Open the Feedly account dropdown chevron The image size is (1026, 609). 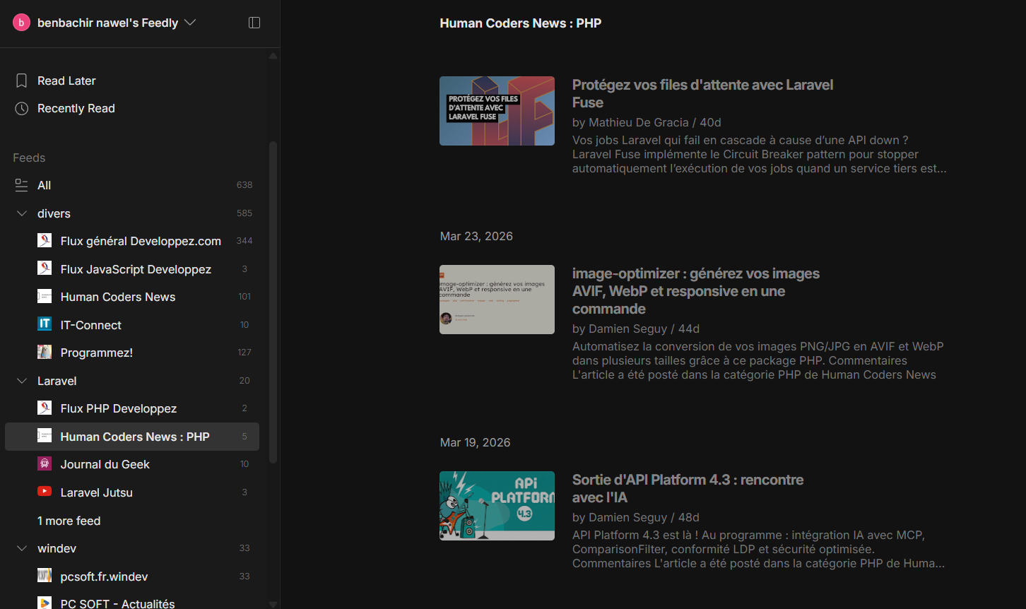pyautogui.click(x=190, y=23)
